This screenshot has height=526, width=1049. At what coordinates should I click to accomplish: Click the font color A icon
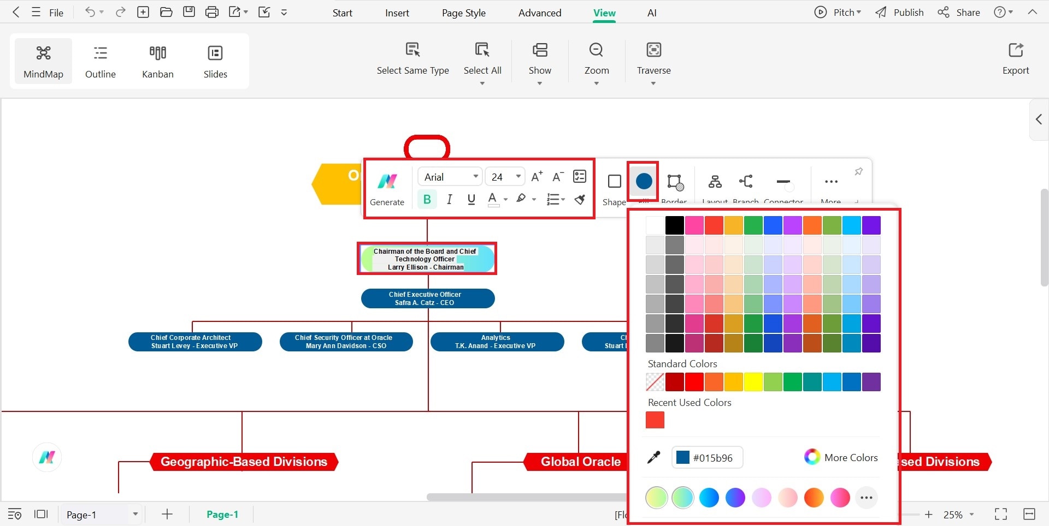(x=493, y=199)
